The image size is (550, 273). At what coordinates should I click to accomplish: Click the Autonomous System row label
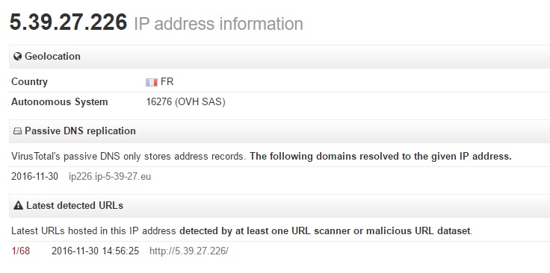click(60, 102)
